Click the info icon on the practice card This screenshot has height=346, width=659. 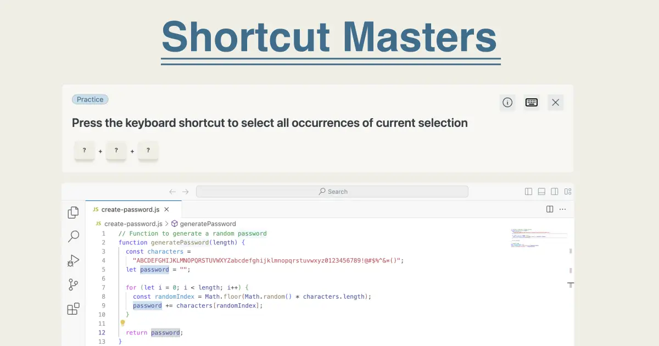(507, 102)
